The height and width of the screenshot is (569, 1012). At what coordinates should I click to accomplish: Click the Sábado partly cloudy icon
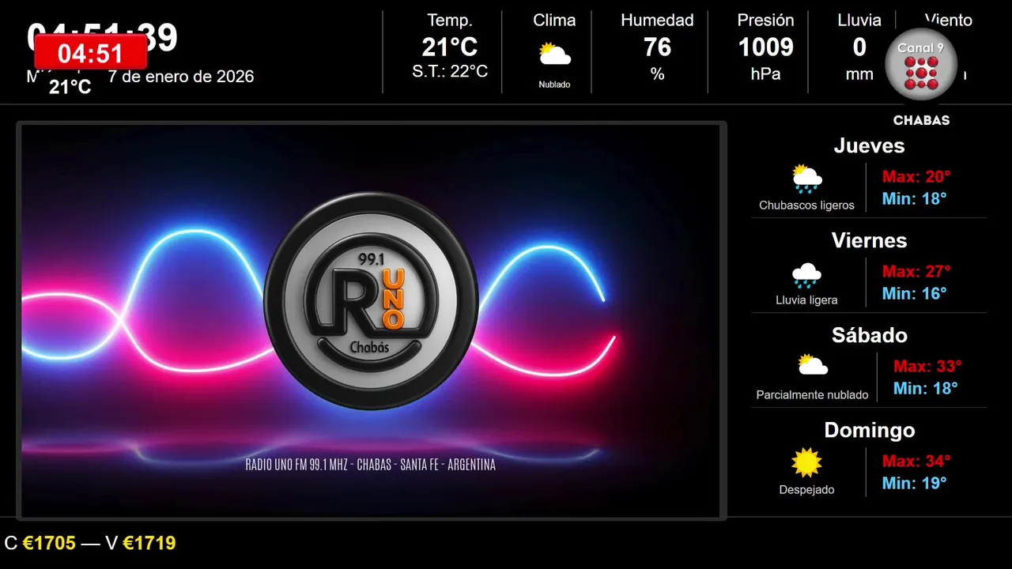point(812,364)
